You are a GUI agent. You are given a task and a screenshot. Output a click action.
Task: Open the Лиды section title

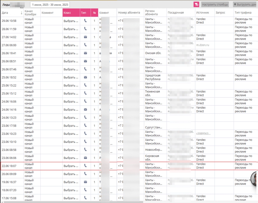[x=6, y=5]
